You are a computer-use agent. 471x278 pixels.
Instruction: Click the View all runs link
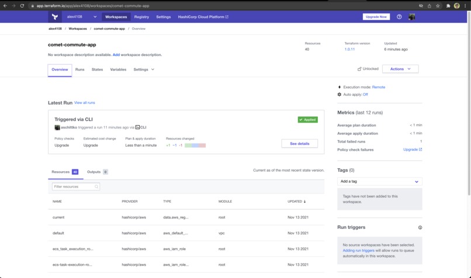84,103
